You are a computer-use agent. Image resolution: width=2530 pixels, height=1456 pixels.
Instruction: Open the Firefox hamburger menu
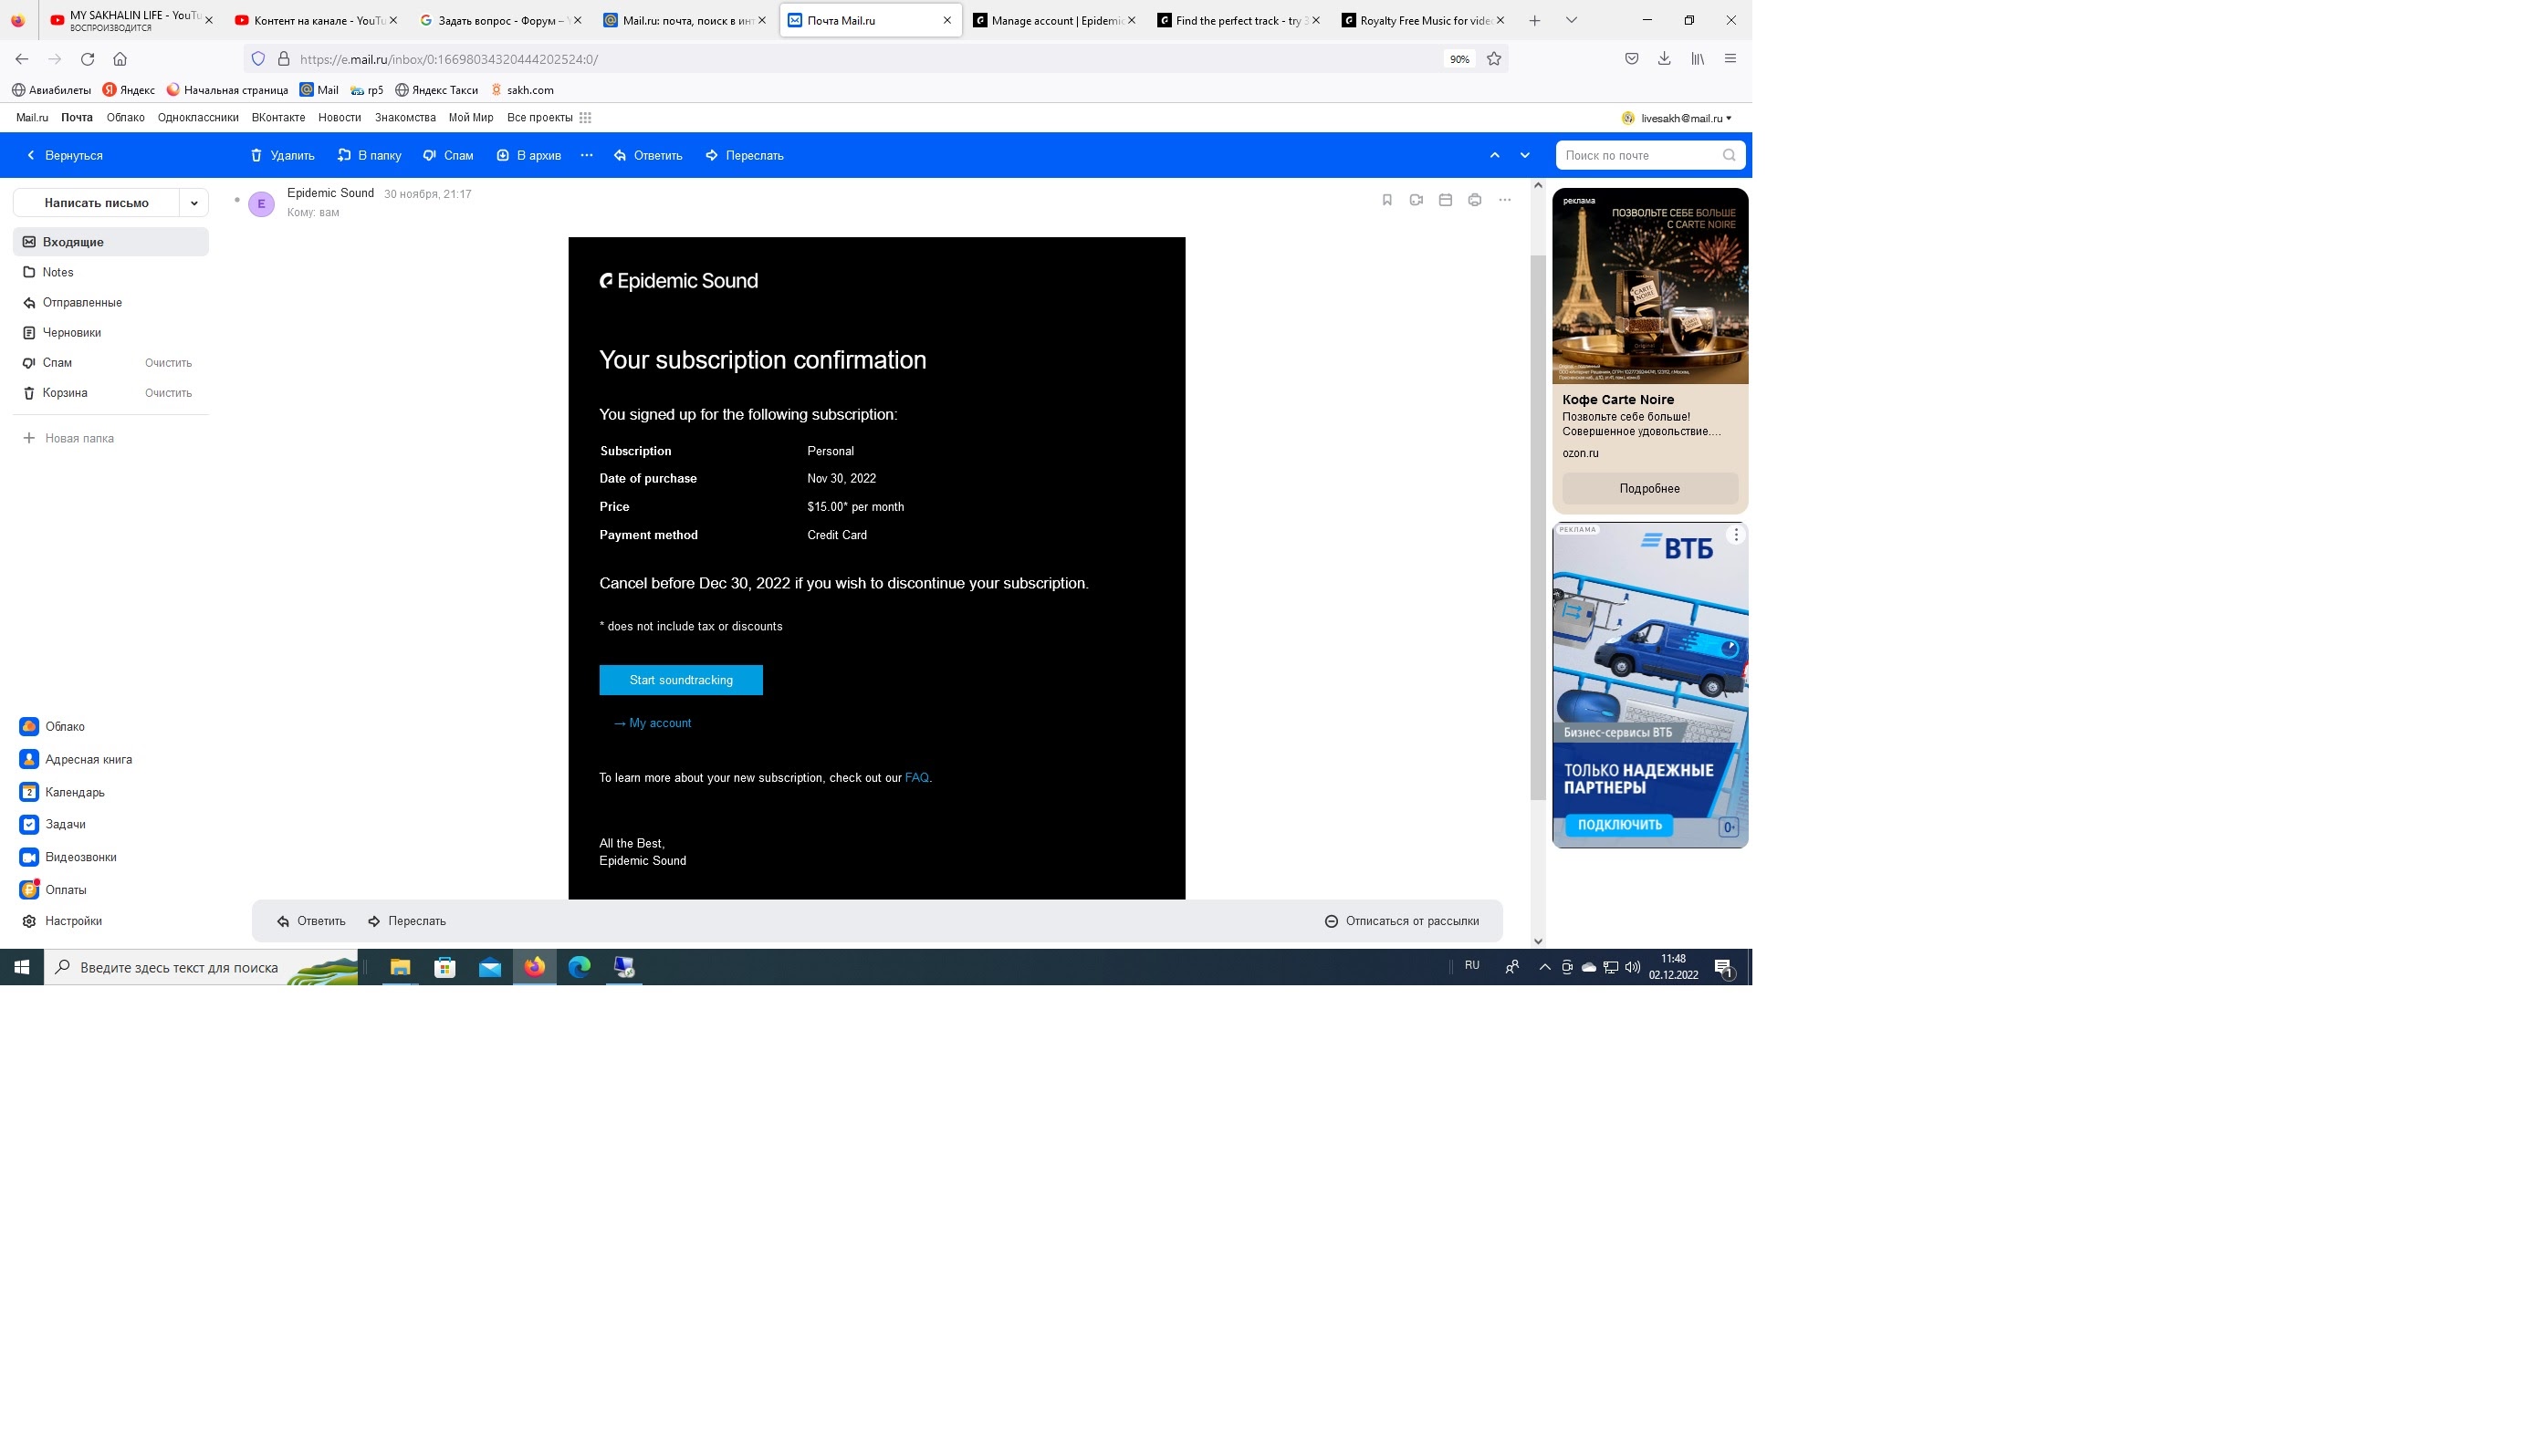click(1730, 59)
